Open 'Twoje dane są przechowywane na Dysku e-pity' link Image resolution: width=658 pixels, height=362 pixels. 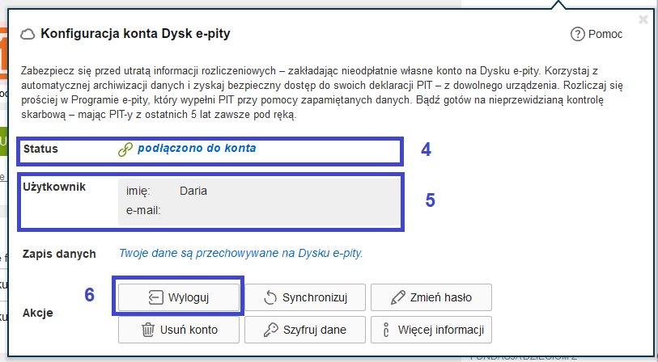click(x=241, y=253)
